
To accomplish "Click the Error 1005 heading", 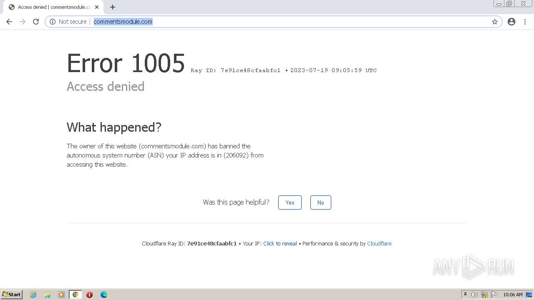I will click(126, 63).
